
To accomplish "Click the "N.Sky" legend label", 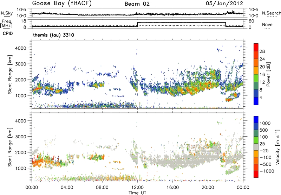I will (x=7, y=13).
